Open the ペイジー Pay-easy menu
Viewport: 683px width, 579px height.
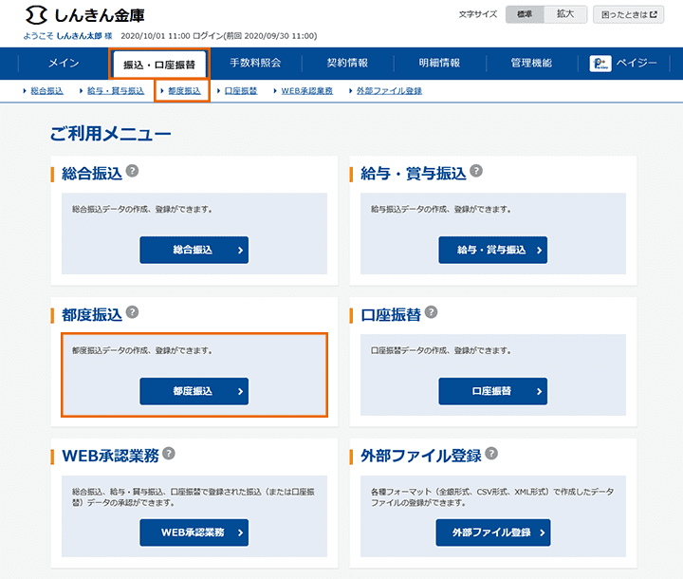coord(623,64)
